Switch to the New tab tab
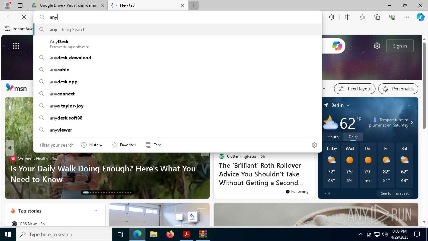The height and width of the screenshot is (241, 428). coord(148,5)
